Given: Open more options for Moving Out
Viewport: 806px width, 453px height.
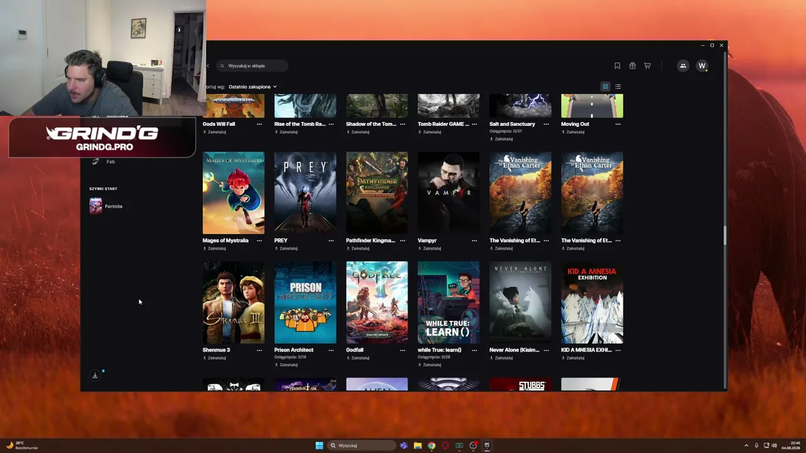Looking at the screenshot, I should (x=618, y=125).
